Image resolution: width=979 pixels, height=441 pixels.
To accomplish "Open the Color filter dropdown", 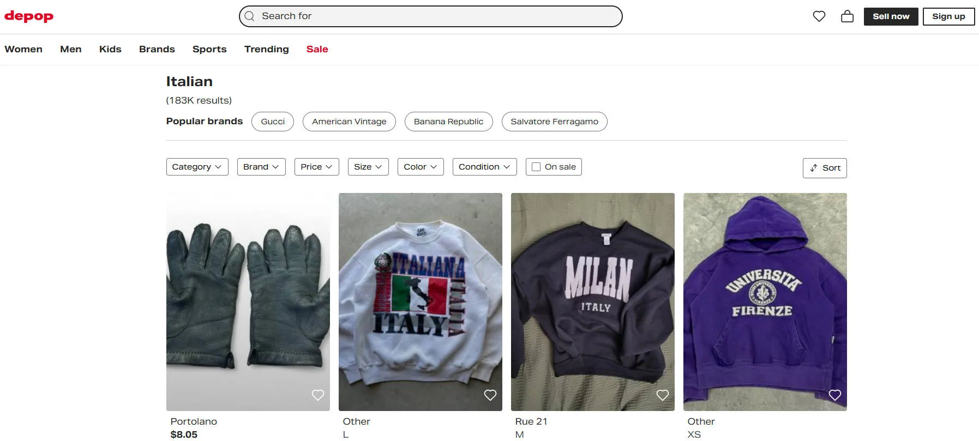I will 421,167.
